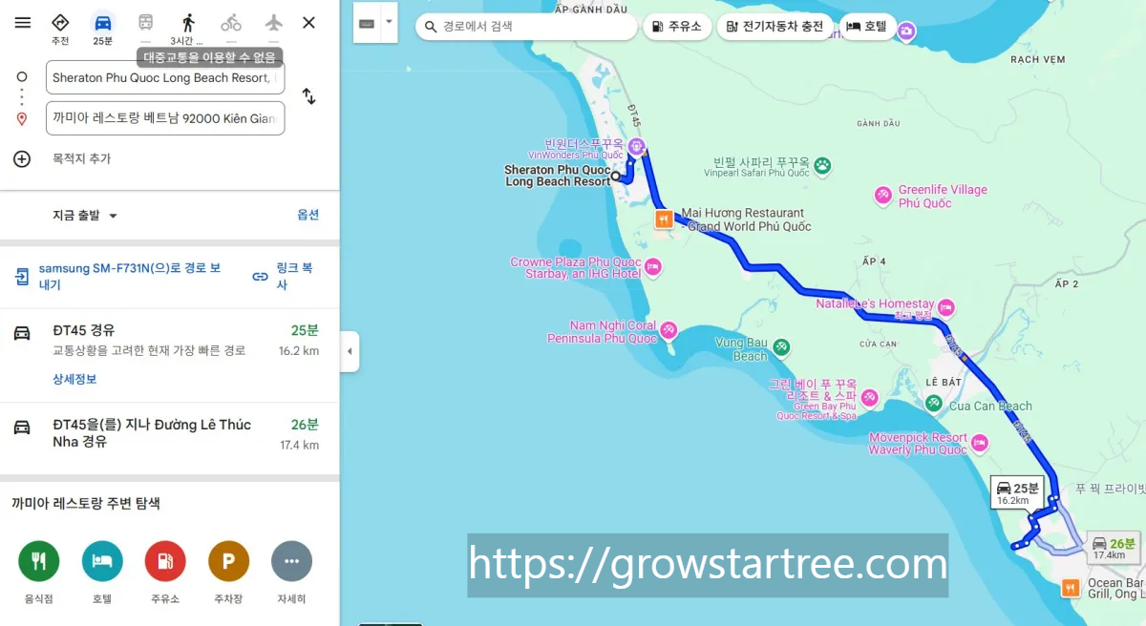This screenshot has width=1146, height=626.
Task: Click the Ocean Bar Grill restaurant marker
Action: point(1072,588)
